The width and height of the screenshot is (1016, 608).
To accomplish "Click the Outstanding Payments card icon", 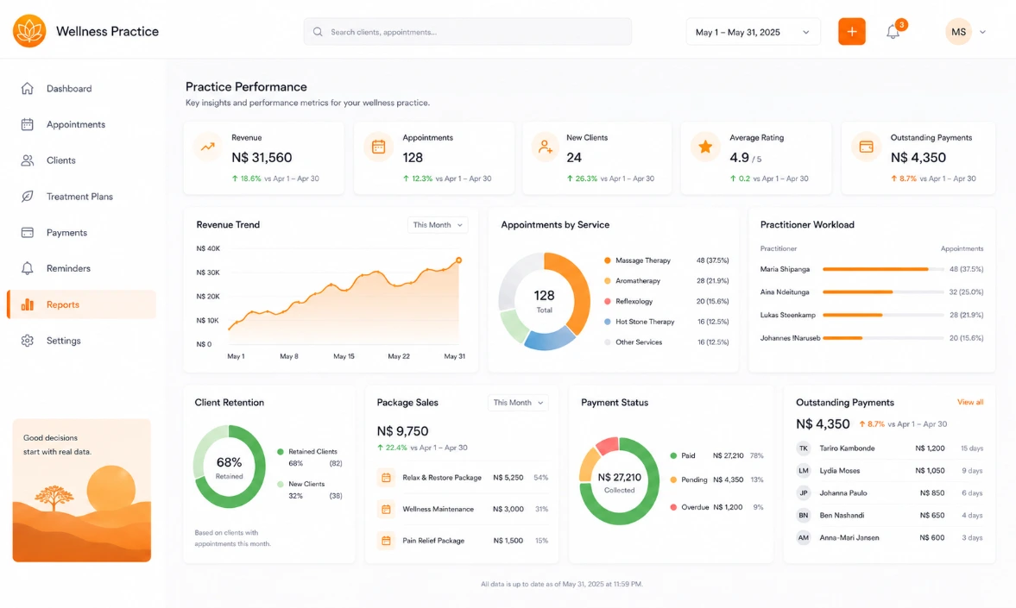I will [x=867, y=147].
